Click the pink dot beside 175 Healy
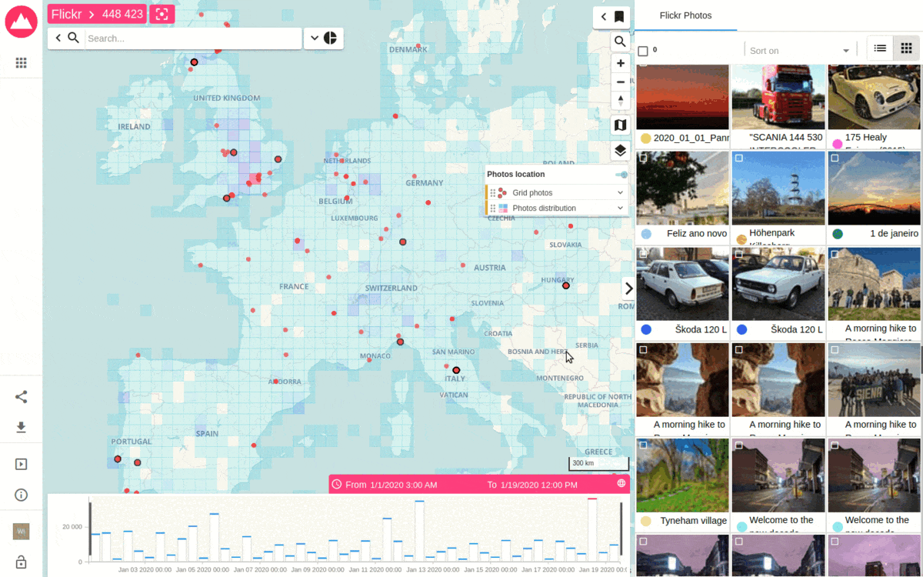The image size is (923, 577). [x=838, y=144]
